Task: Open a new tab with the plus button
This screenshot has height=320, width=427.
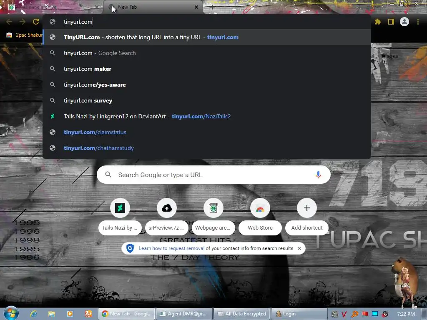Action: (x=212, y=7)
